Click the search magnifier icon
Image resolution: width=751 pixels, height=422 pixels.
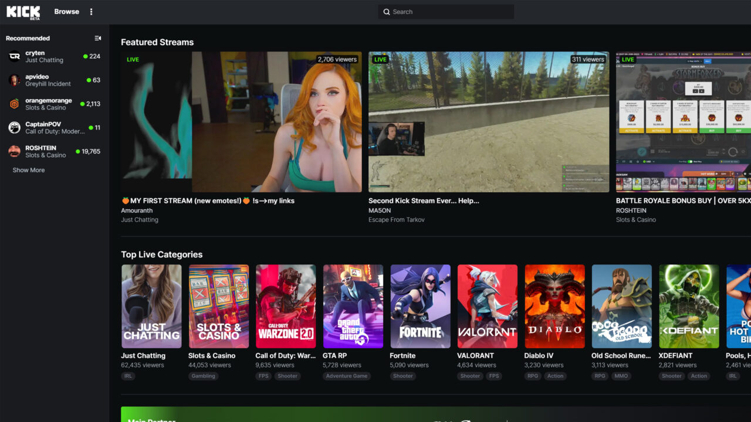[387, 12]
